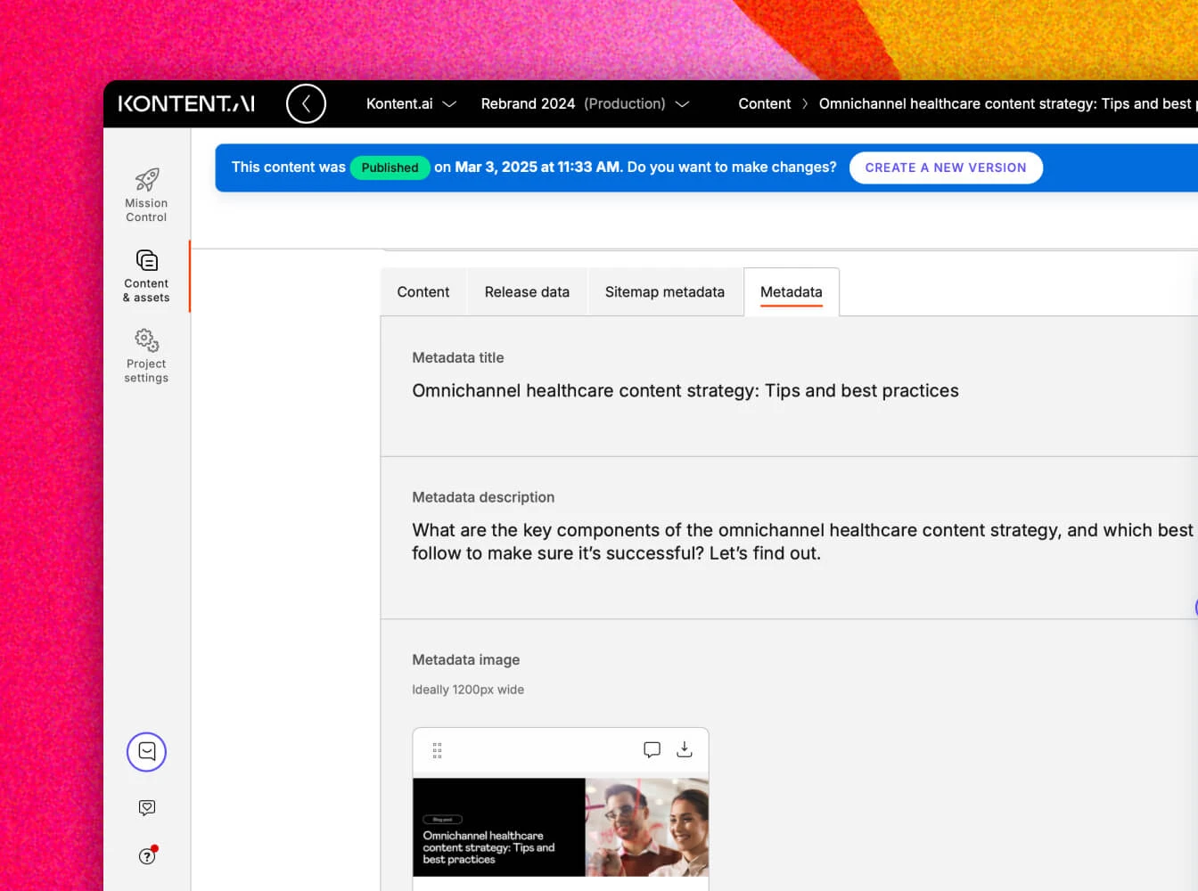Click the drag handle on image asset
Image resolution: width=1198 pixels, height=891 pixels.
point(437,750)
